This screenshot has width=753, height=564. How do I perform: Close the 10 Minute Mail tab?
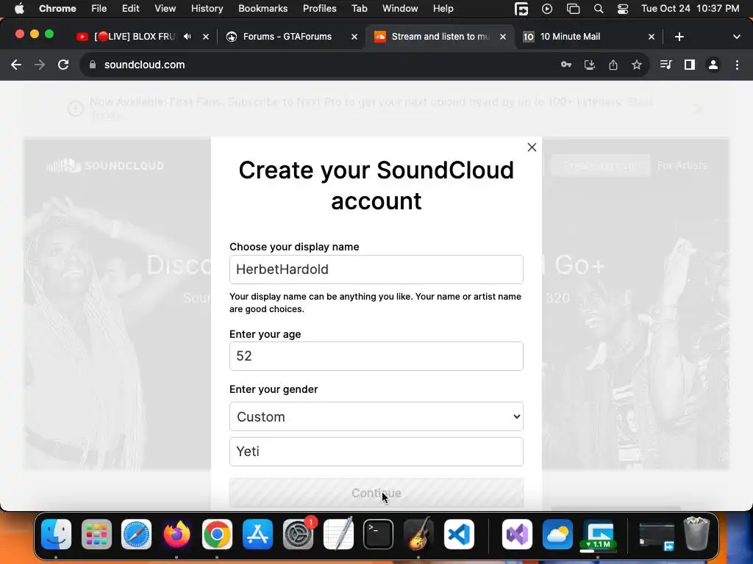pos(652,37)
